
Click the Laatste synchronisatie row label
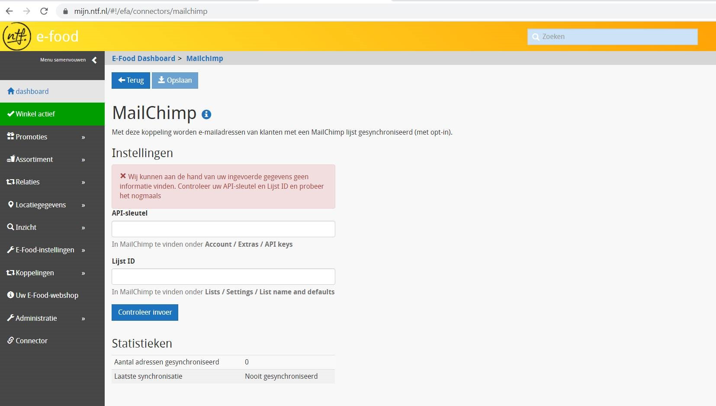tap(148, 376)
